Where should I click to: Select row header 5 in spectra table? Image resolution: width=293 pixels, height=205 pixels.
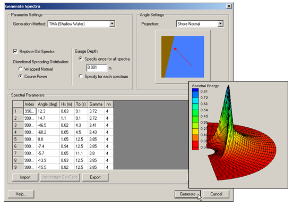click(18, 139)
